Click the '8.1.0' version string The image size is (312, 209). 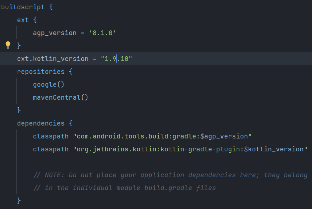pos(102,33)
